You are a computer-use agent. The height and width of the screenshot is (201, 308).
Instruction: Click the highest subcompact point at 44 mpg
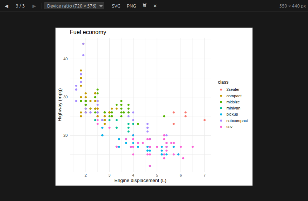[x=83, y=44]
